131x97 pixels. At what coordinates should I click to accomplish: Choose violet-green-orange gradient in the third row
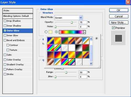point(79,55)
